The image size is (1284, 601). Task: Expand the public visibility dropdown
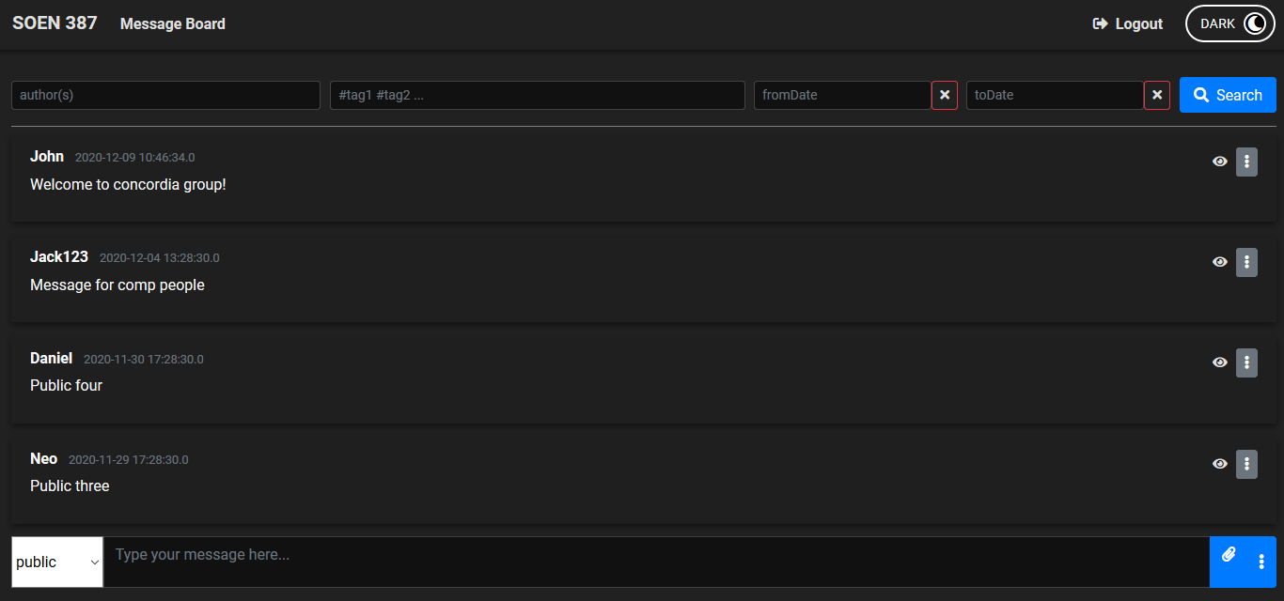57,562
